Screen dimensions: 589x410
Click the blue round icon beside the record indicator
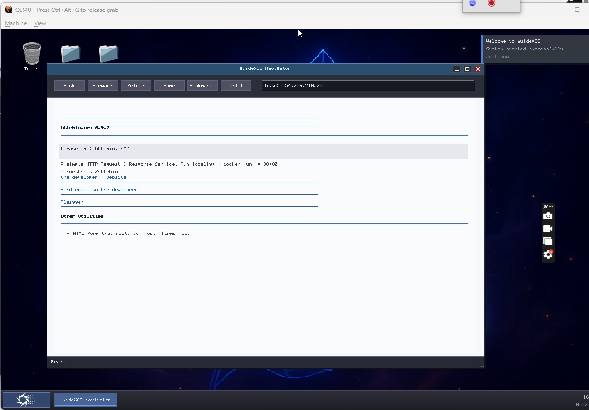[472, 3]
